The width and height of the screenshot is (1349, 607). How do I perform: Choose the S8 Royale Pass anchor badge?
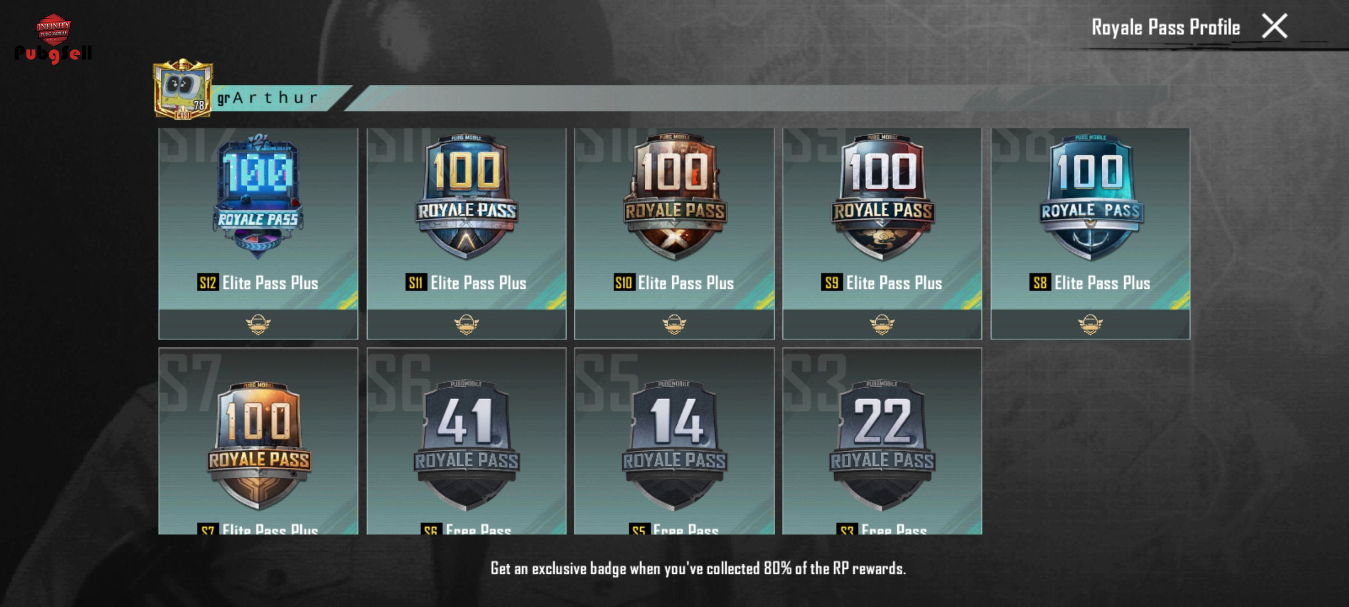click(1090, 197)
